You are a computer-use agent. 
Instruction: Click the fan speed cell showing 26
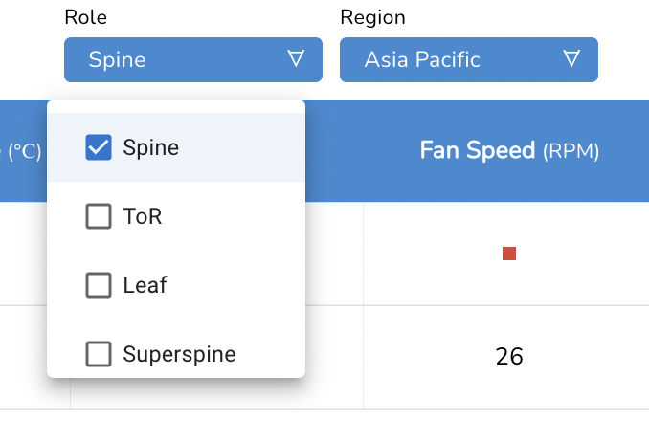coord(509,356)
